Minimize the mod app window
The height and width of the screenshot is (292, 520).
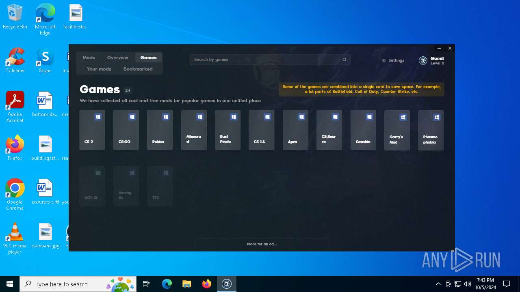(x=439, y=48)
